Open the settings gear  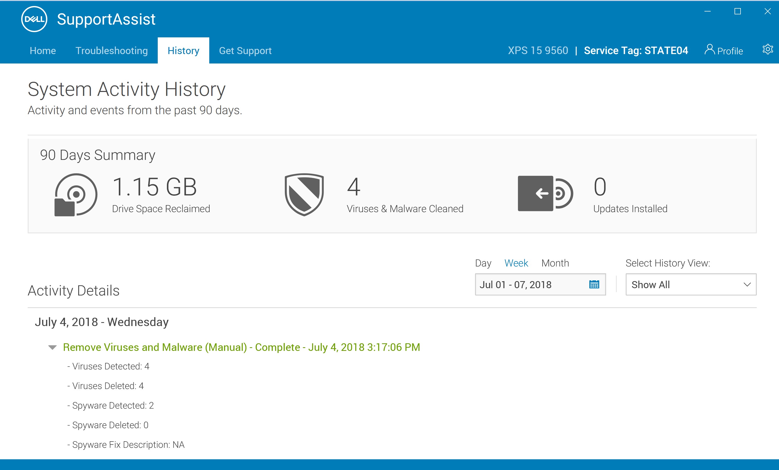pos(768,50)
